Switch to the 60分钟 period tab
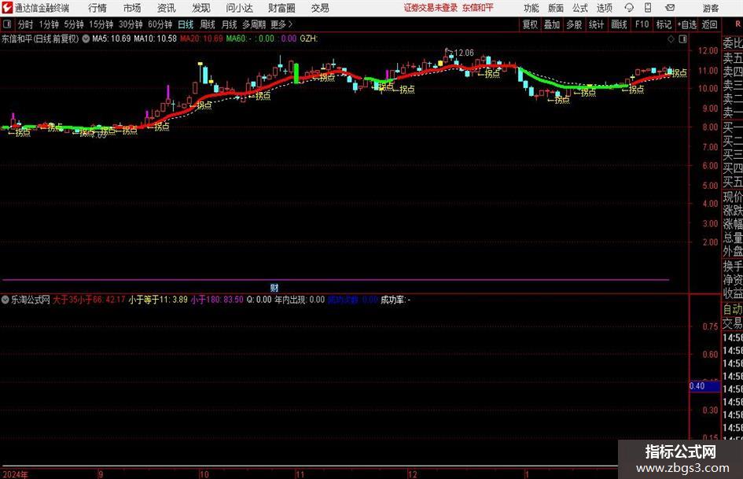The height and width of the screenshot is (479, 743). 160,24
